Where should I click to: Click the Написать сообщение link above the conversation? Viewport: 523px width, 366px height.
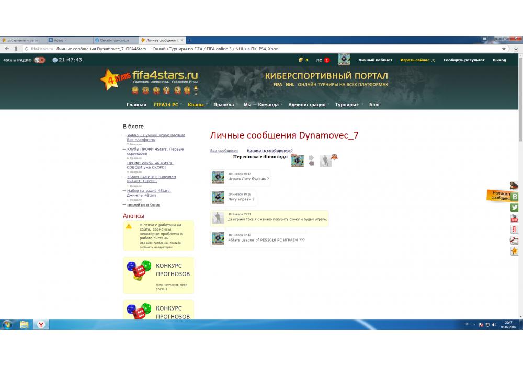(x=268, y=151)
